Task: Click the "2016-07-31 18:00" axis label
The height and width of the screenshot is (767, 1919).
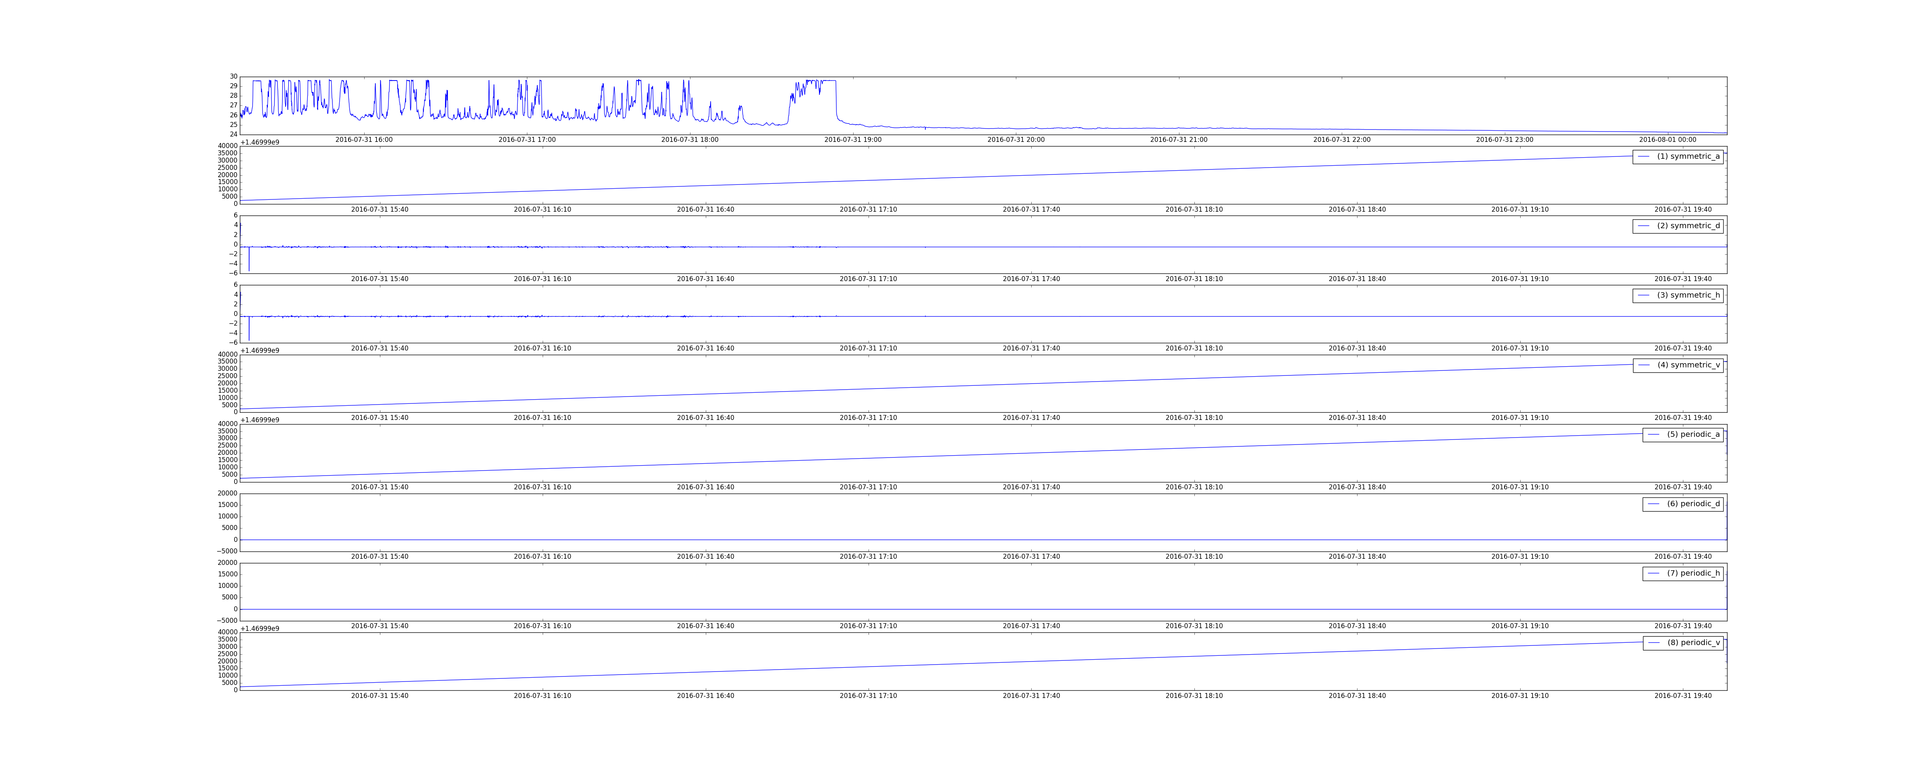Action: click(690, 140)
